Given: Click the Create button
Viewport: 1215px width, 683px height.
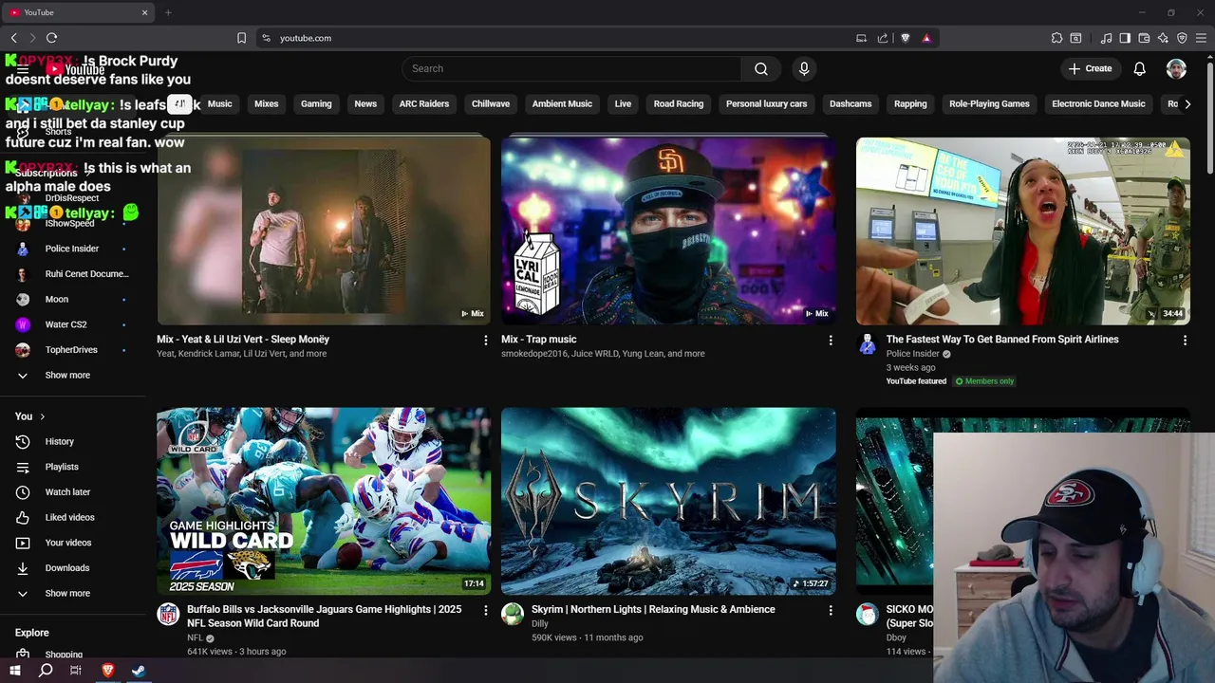Looking at the screenshot, I should (1090, 68).
